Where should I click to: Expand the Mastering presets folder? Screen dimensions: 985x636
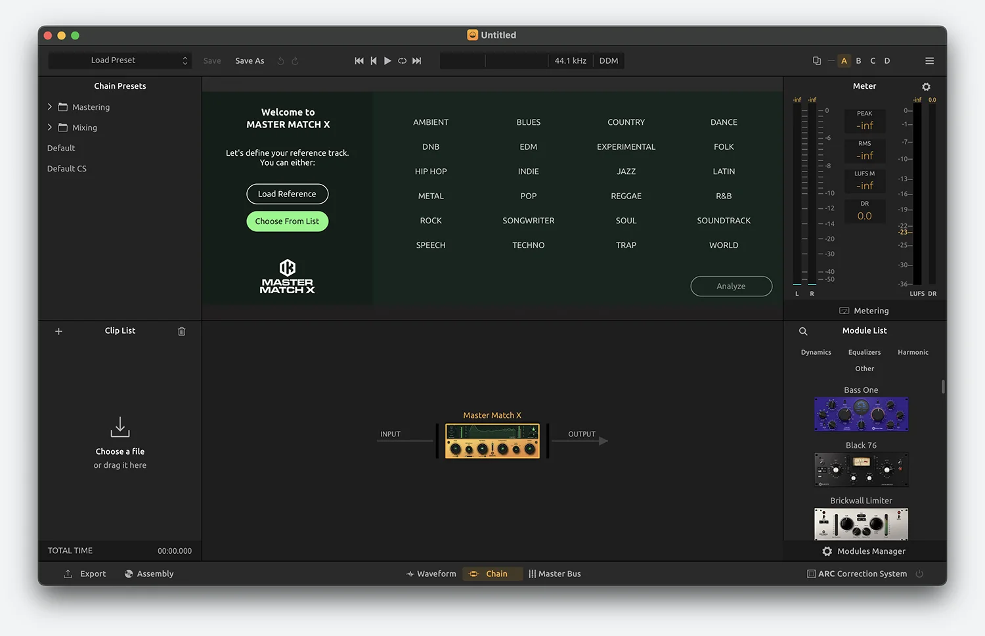[50, 106]
